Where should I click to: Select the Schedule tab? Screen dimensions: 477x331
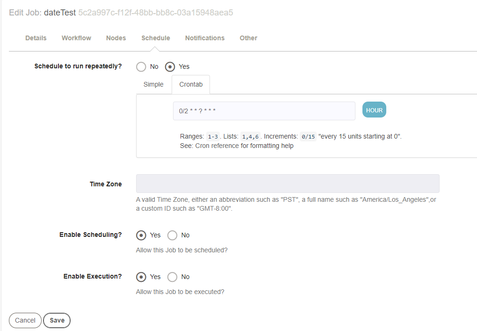(155, 38)
